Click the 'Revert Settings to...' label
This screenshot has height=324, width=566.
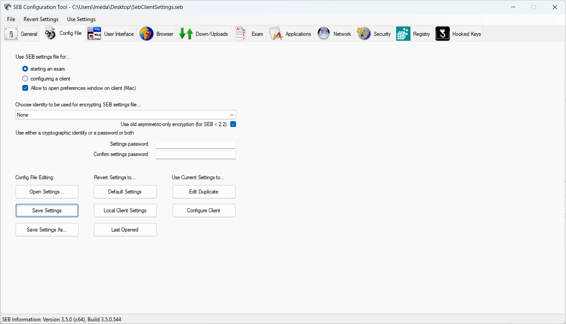click(115, 177)
